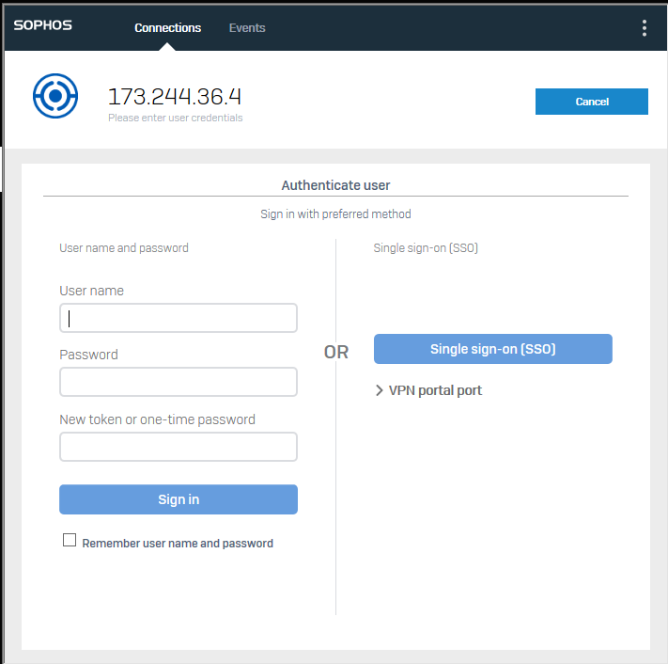The height and width of the screenshot is (664, 668).
Task: Click into the Password field
Action: (x=179, y=382)
